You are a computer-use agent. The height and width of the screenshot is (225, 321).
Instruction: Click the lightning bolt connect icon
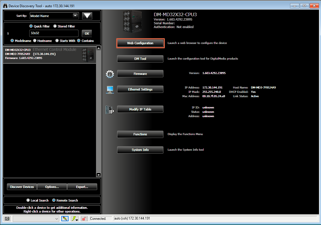point(74,219)
